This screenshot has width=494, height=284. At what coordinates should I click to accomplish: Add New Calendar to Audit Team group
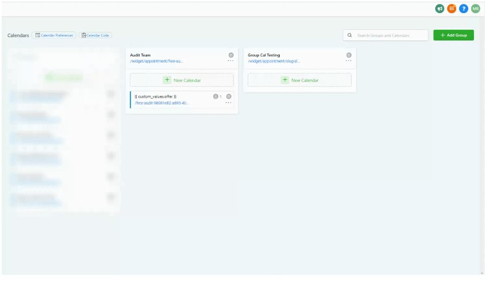(182, 80)
